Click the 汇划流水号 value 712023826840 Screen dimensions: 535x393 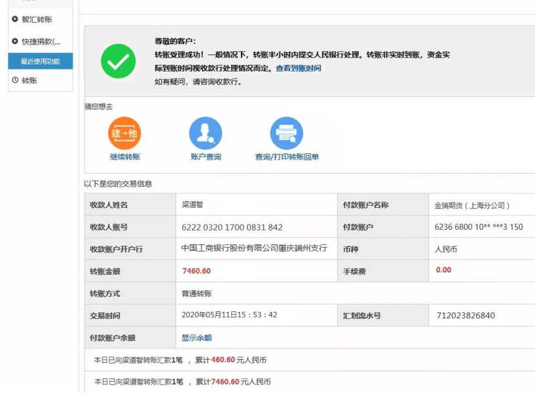(x=466, y=316)
